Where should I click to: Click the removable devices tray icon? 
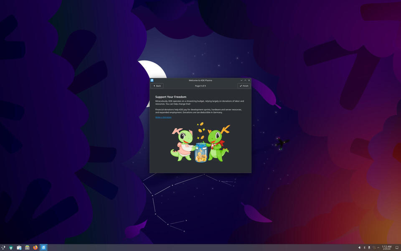[369, 248]
